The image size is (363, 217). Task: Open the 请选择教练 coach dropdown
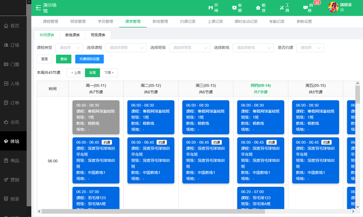(253, 48)
